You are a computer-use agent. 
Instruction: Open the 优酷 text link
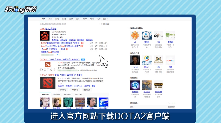coord(170,67)
